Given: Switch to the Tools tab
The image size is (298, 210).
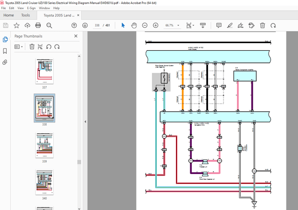Looking at the screenshot, I should [25, 15].
